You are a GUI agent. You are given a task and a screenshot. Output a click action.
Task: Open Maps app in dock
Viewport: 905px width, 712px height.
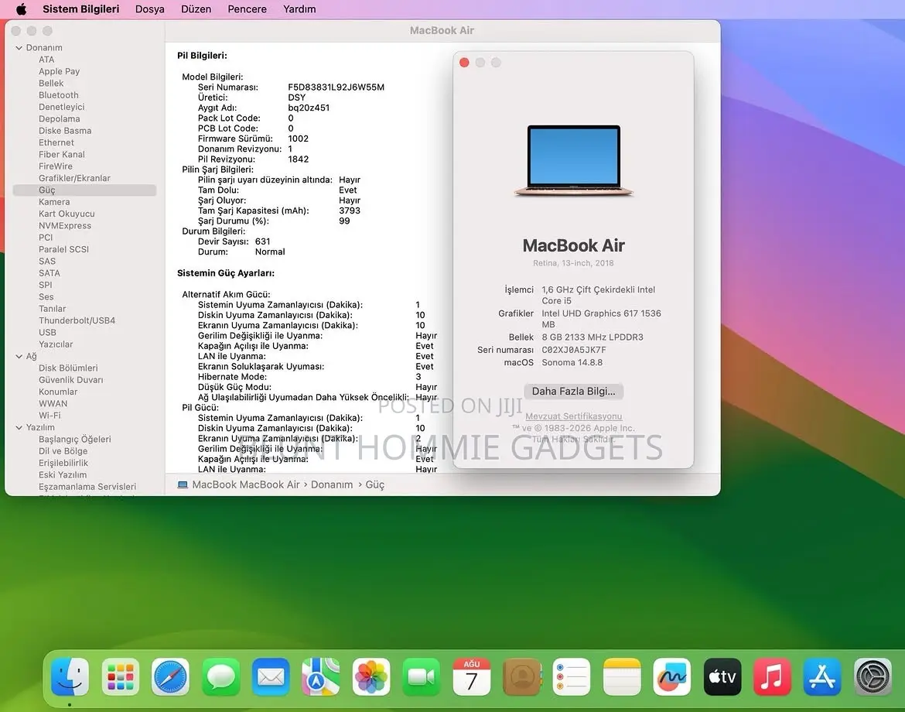point(321,676)
